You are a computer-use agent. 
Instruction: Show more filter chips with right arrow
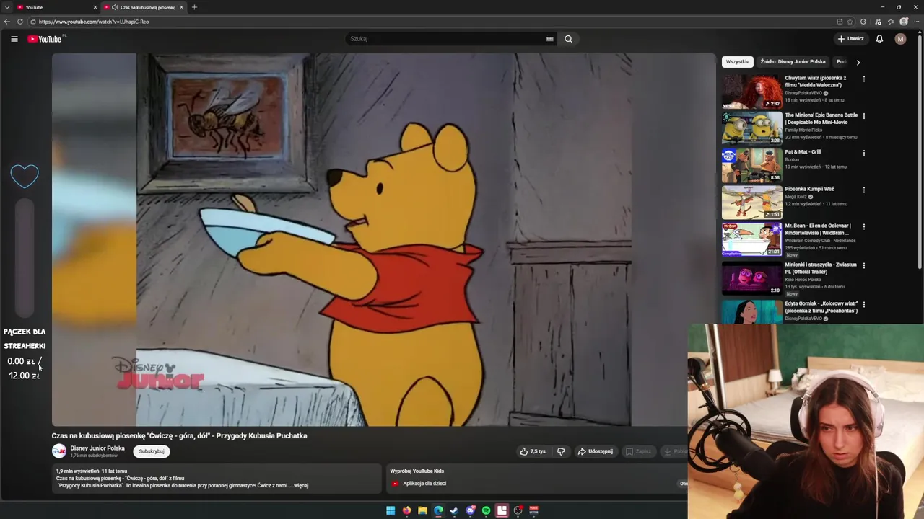(x=858, y=62)
